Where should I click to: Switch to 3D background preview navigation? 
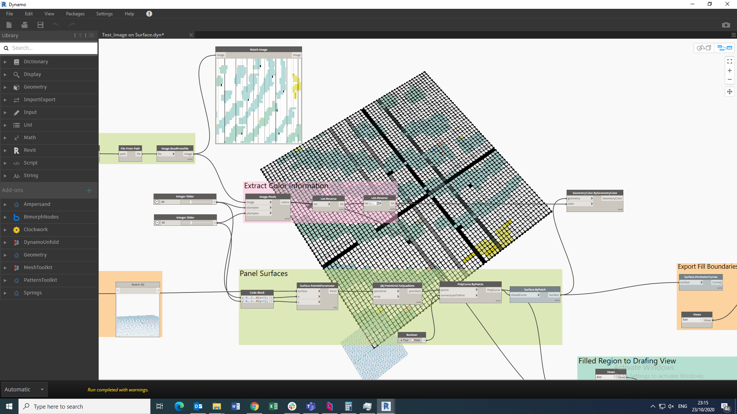pyautogui.click(x=704, y=48)
